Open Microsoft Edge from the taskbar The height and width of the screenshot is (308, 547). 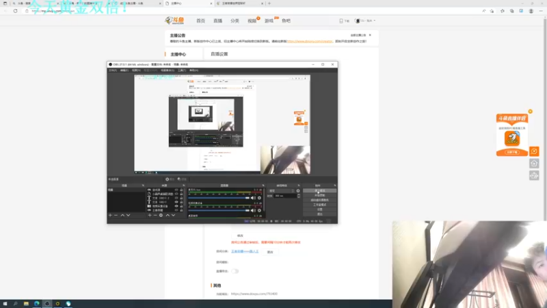[37, 304]
